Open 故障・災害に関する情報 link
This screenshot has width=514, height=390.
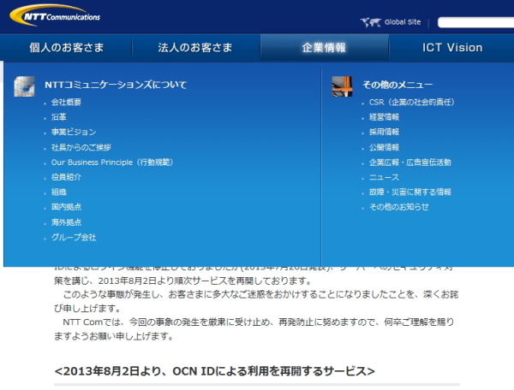click(409, 192)
